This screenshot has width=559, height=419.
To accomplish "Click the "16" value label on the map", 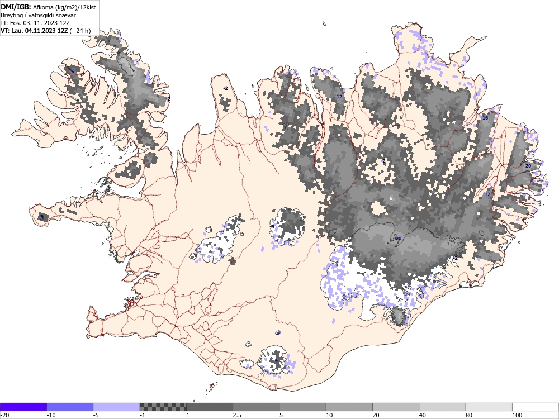I will [485, 118].
